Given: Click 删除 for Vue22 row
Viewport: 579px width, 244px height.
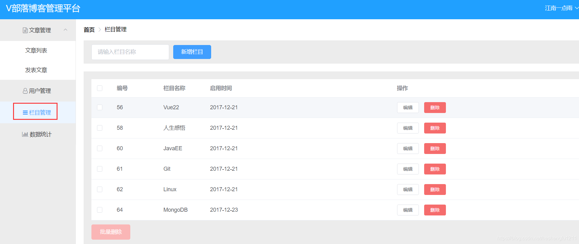Looking at the screenshot, I should 435,108.
